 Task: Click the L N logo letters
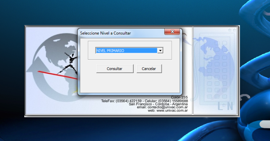(225, 106)
